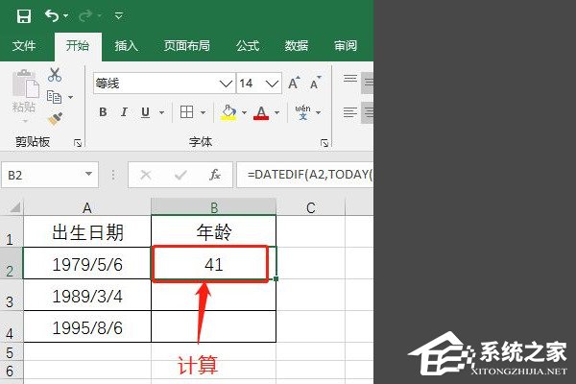Click the wén phonetic guide icon
Viewport: 576px width, 384px height.
click(302, 112)
